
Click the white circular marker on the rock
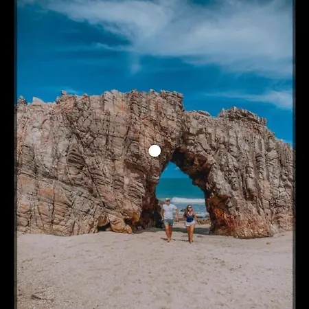click(x=154, y=151)
